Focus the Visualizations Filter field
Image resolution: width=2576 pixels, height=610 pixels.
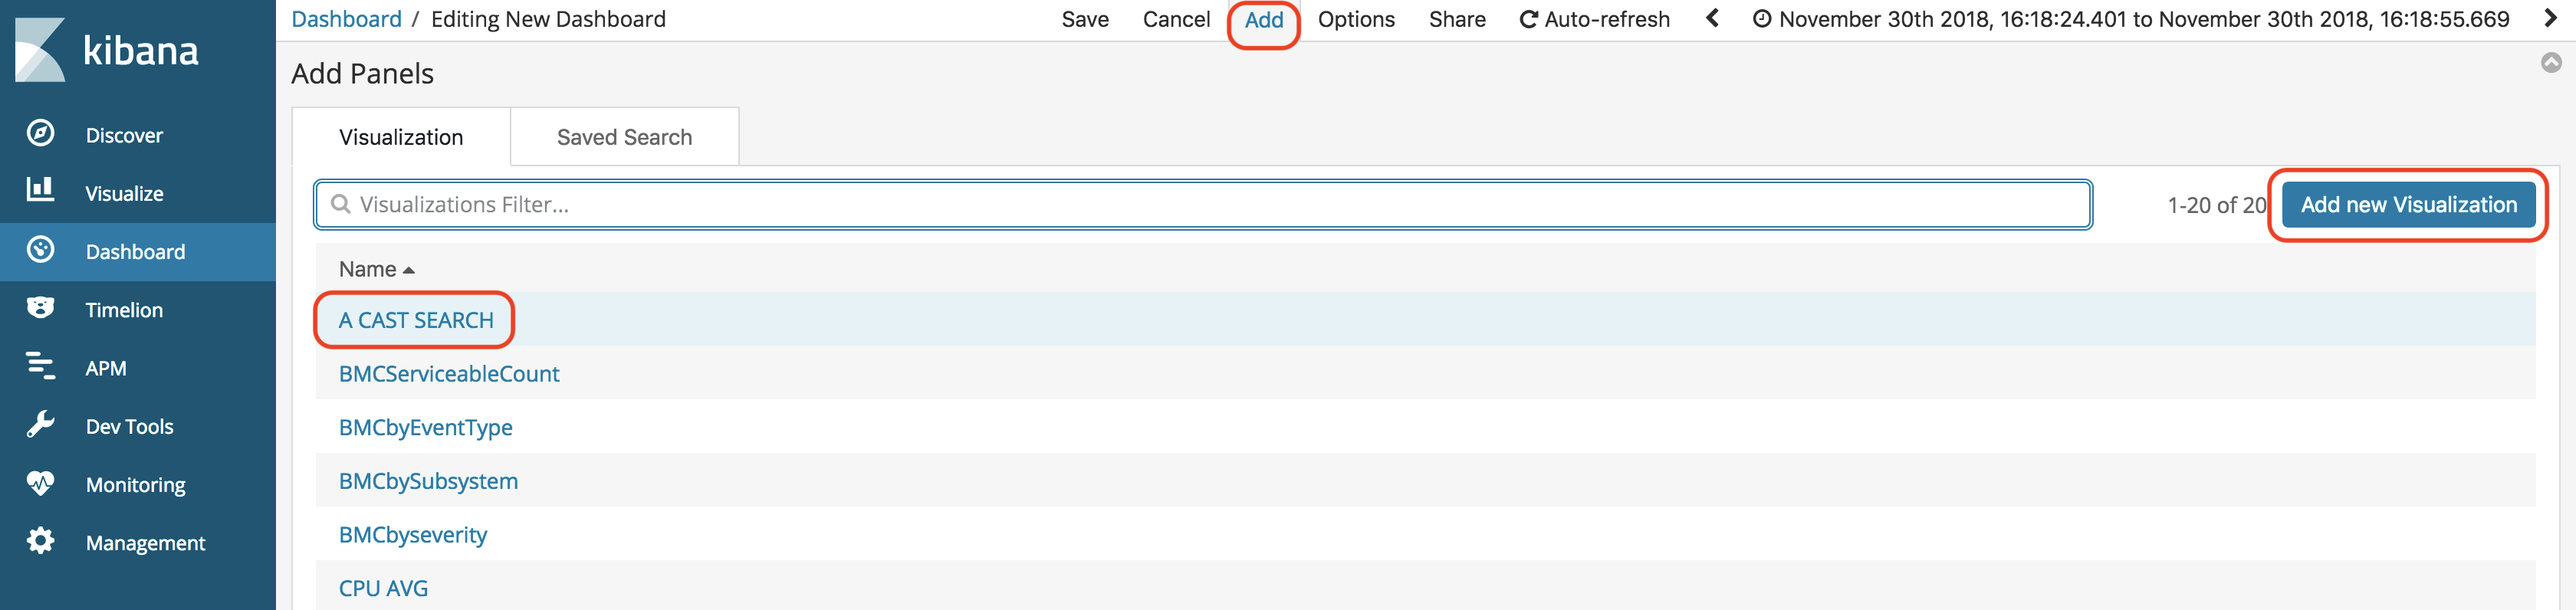coord(1203,204)
